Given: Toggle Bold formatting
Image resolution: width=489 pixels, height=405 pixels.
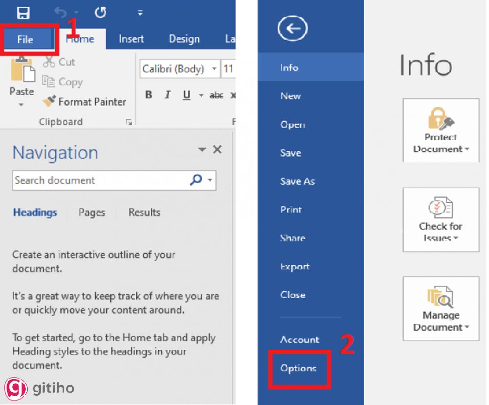Looking at the screenshot, I should pyautogui.click(x=149, y=94).
